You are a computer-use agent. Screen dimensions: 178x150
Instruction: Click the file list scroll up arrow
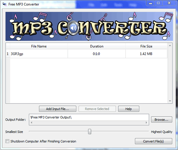(170, 46)
